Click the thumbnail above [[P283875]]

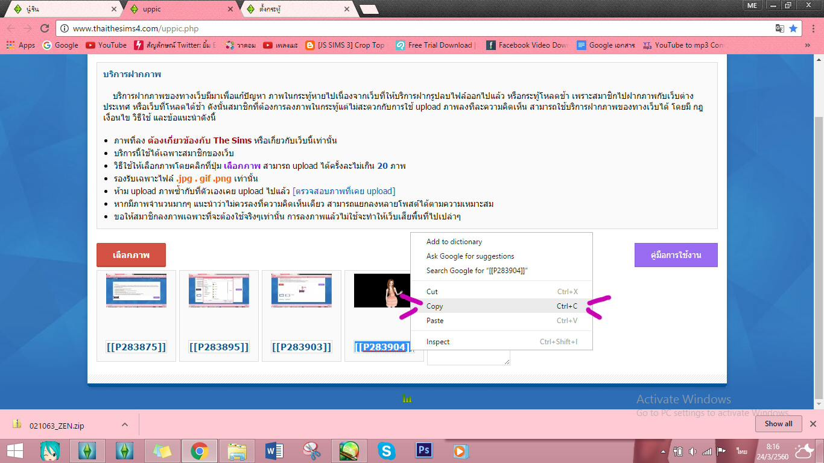pyautogui.click(x=136, y=291)
